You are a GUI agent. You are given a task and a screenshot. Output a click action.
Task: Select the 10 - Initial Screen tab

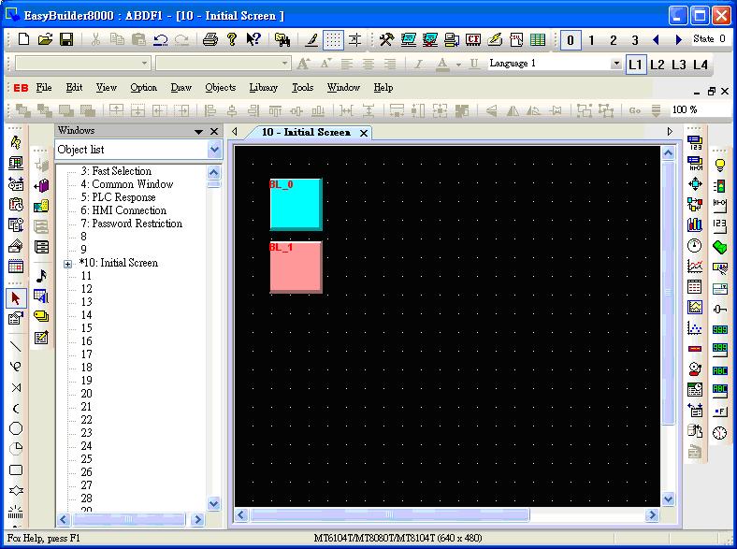click(x=306, y=133)
